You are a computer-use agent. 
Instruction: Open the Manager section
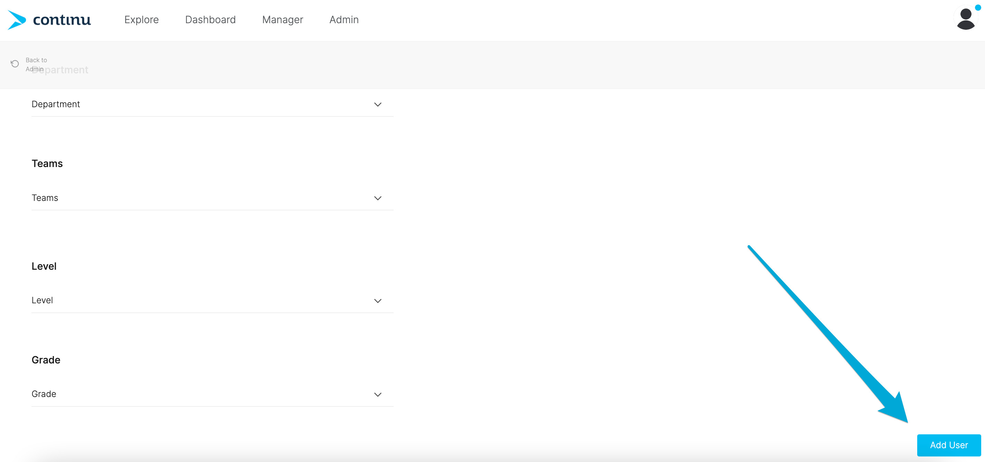283,20
